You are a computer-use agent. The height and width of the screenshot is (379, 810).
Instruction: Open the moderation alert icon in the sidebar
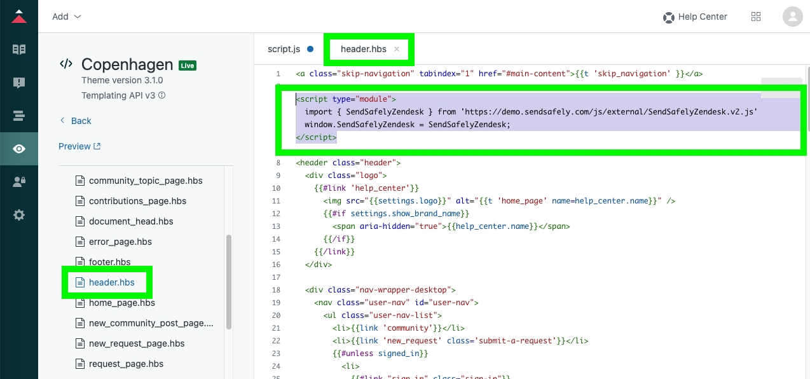point(19,83)
